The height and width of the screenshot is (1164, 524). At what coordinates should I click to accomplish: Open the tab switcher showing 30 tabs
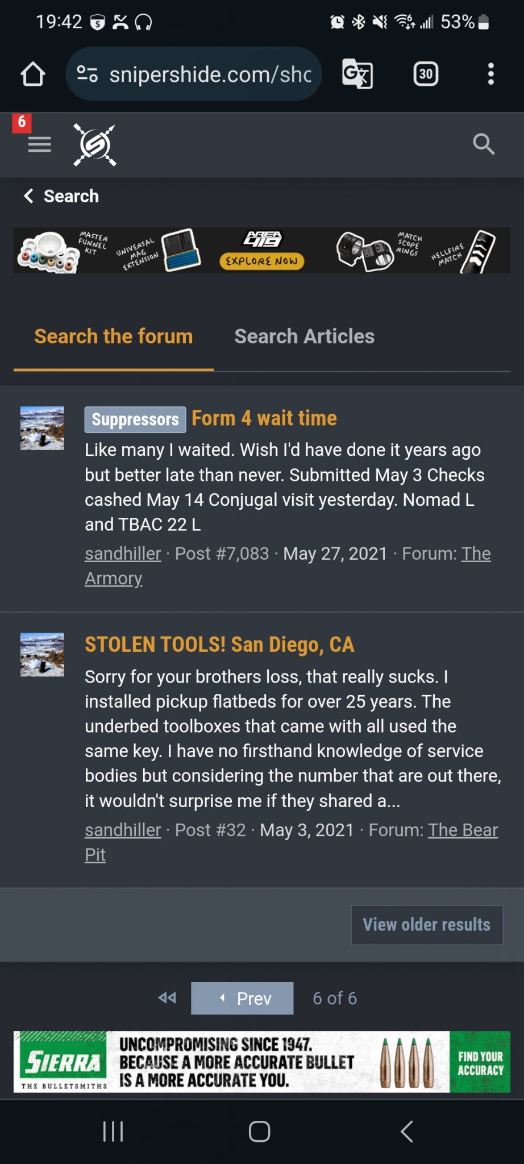[426, 74]
